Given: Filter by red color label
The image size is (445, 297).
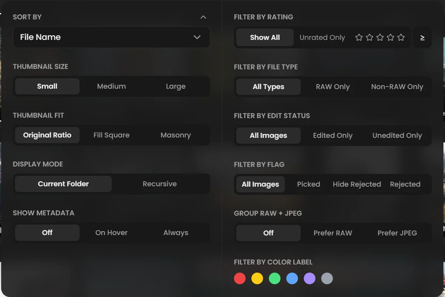Looking at the screenshot, I should pos(240,278).
